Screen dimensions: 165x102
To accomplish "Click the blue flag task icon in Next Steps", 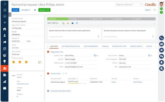I will click(77, 23).
